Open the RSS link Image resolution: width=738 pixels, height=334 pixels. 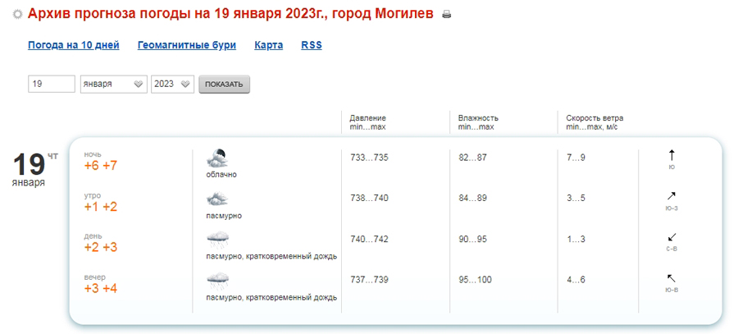click(312, 45)
